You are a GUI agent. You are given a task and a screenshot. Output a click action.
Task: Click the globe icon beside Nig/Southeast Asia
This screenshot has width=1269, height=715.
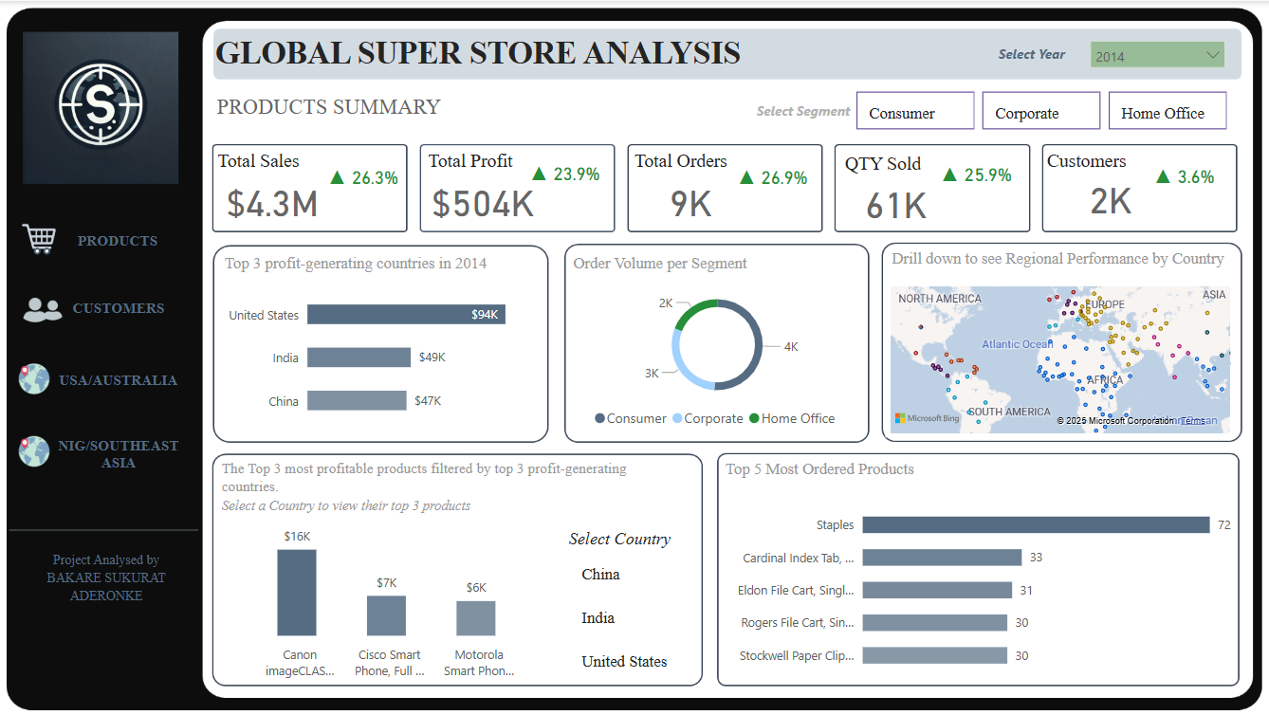pos(34,450)
